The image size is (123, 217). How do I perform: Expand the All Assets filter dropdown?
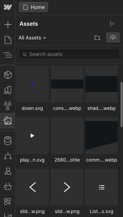tap(32, 38)
